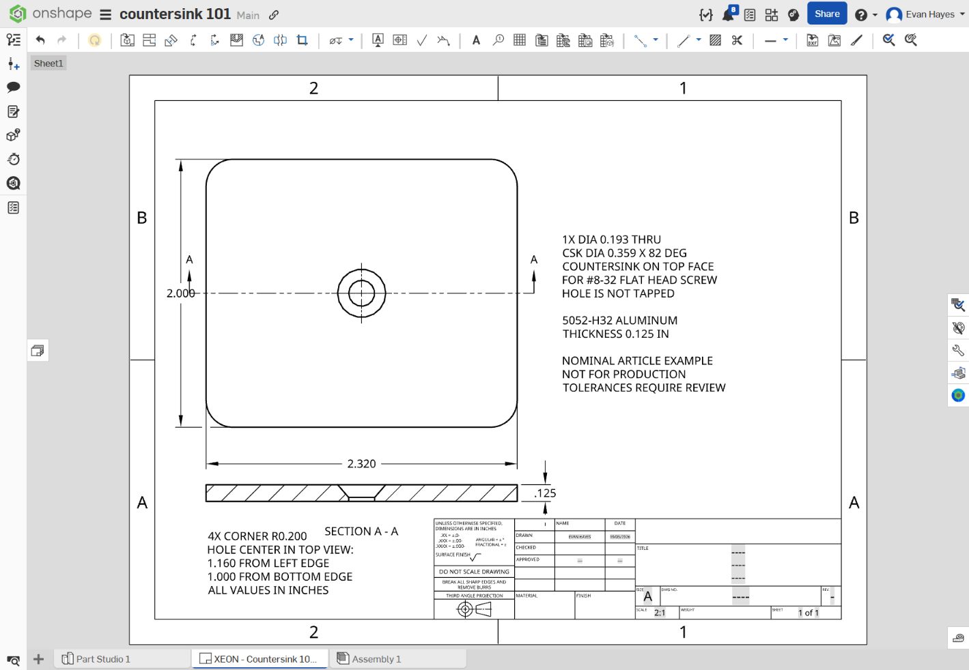Create an auxiliary view

coord(171,40)
